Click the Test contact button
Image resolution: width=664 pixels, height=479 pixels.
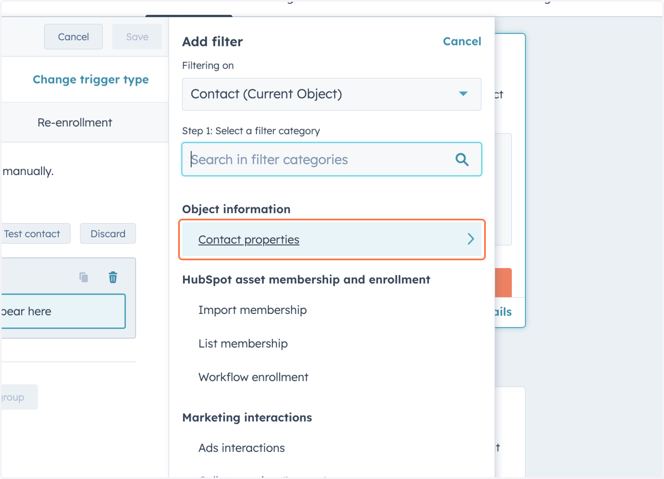[34, 234]
